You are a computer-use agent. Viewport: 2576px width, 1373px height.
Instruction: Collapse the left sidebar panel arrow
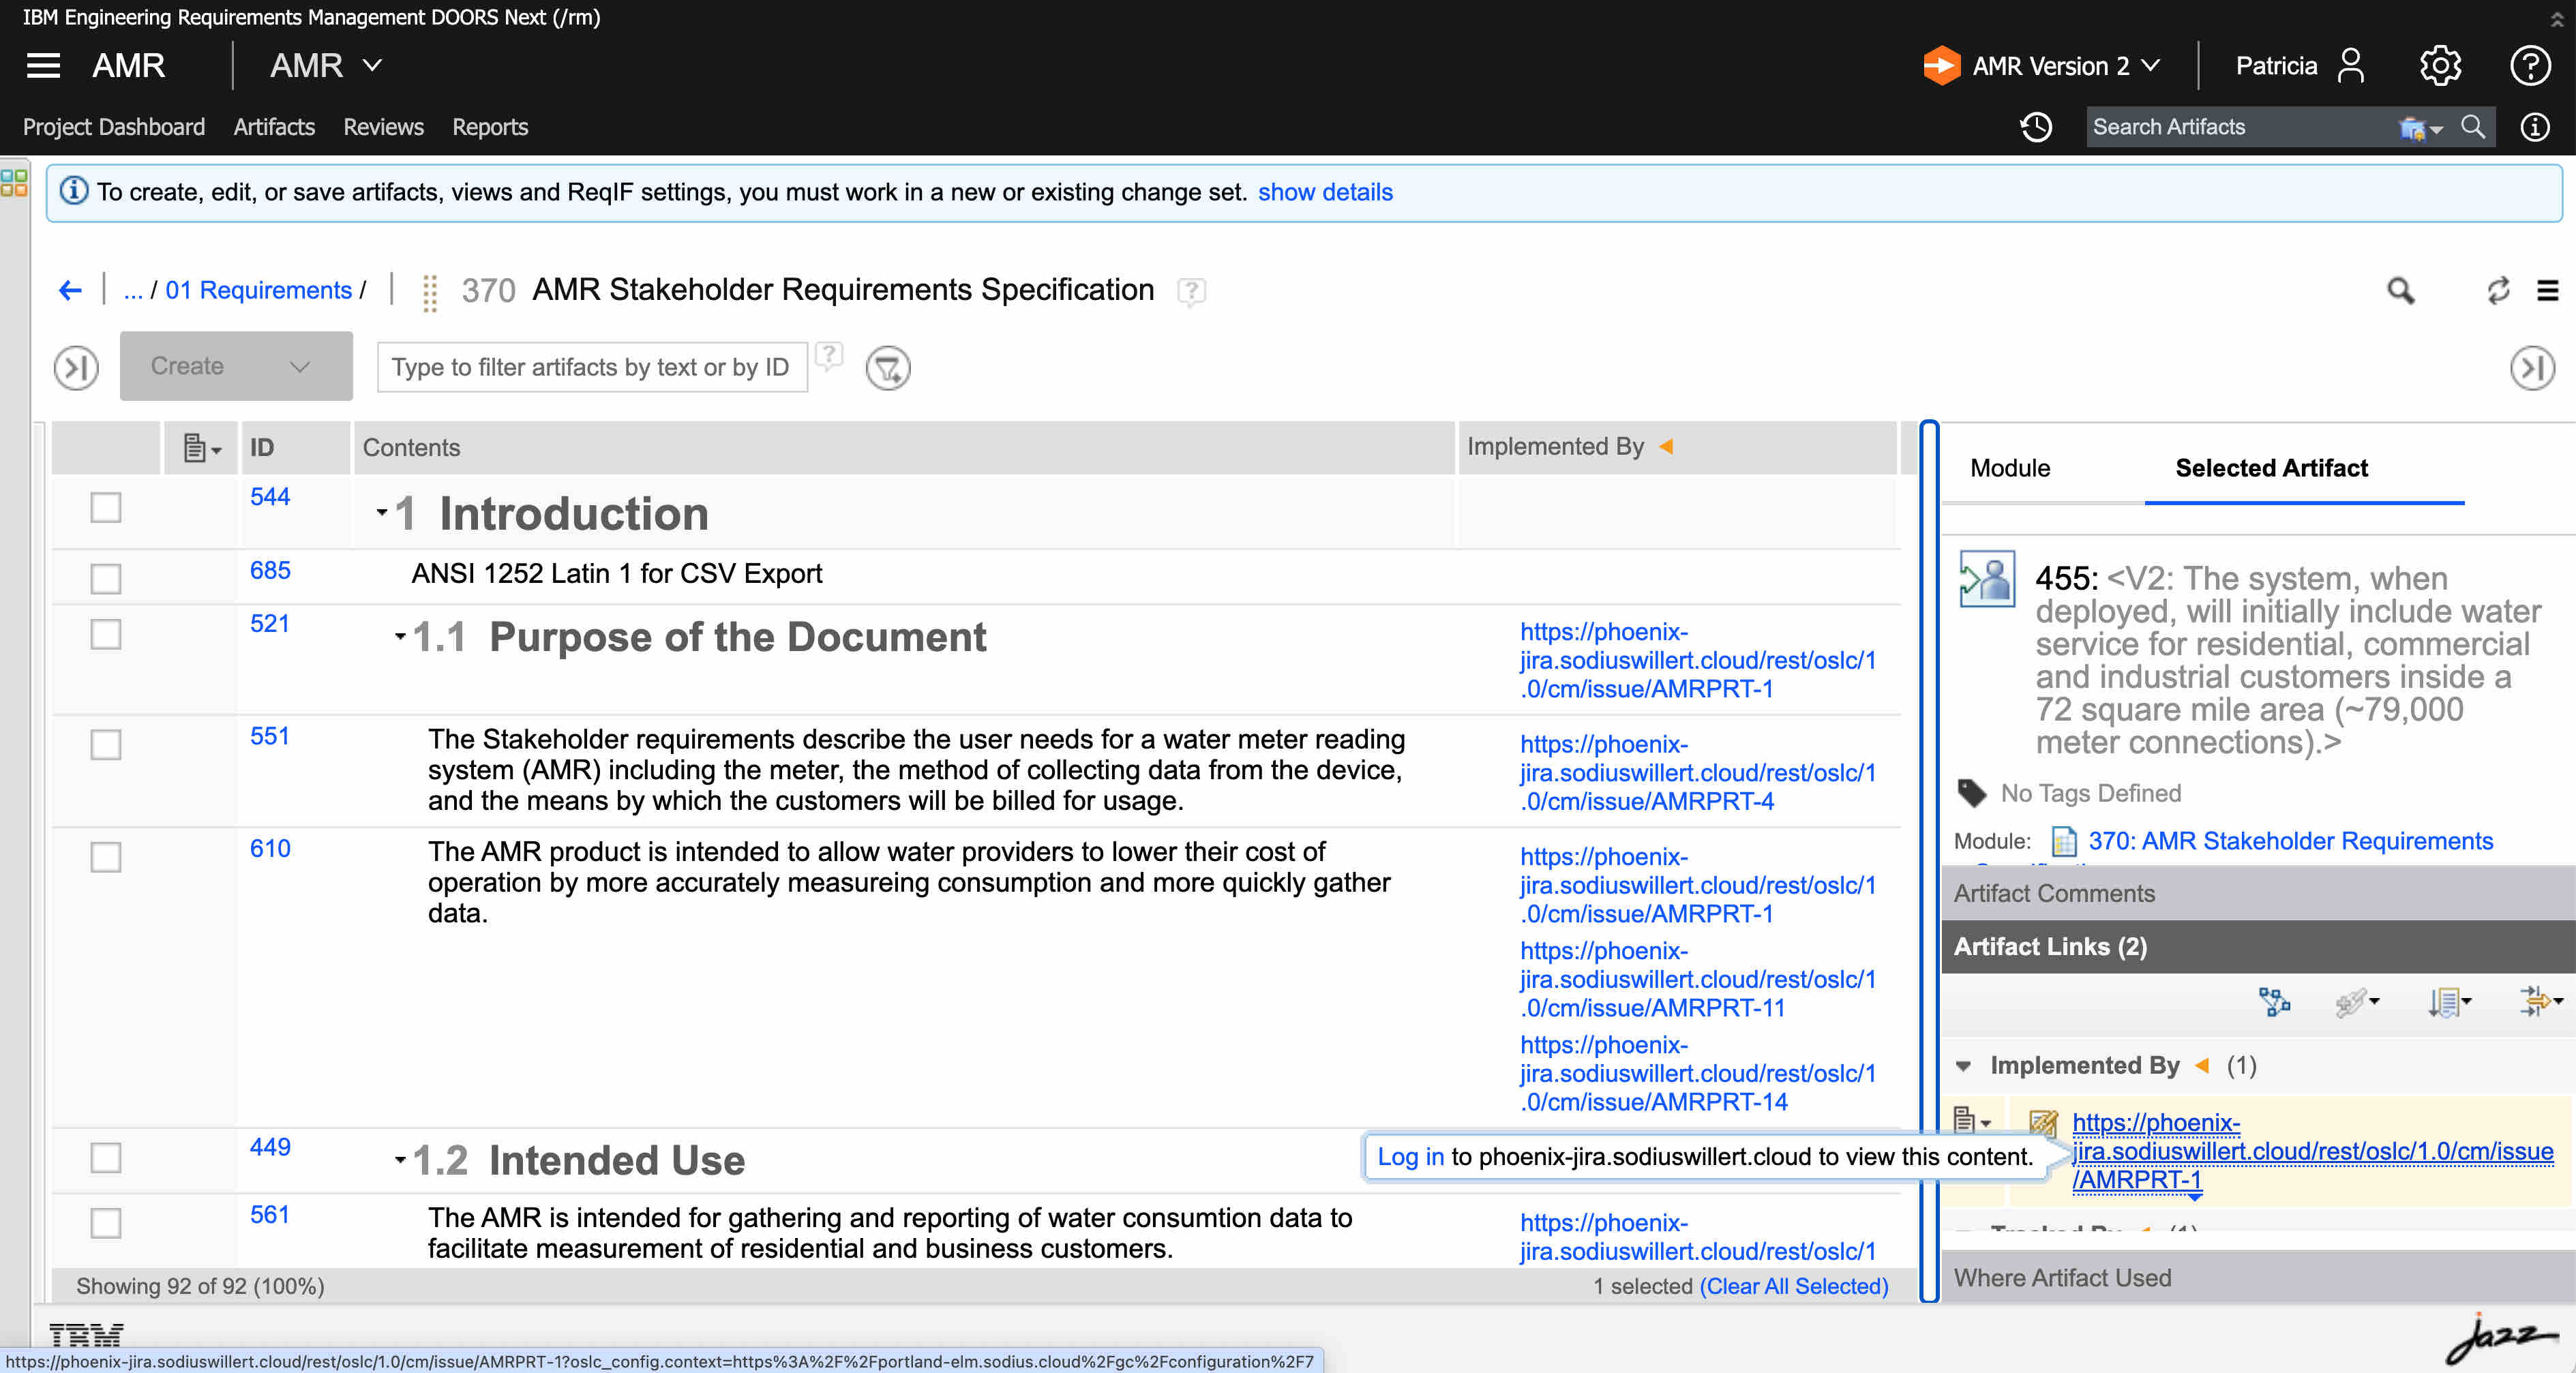point(76,367)
